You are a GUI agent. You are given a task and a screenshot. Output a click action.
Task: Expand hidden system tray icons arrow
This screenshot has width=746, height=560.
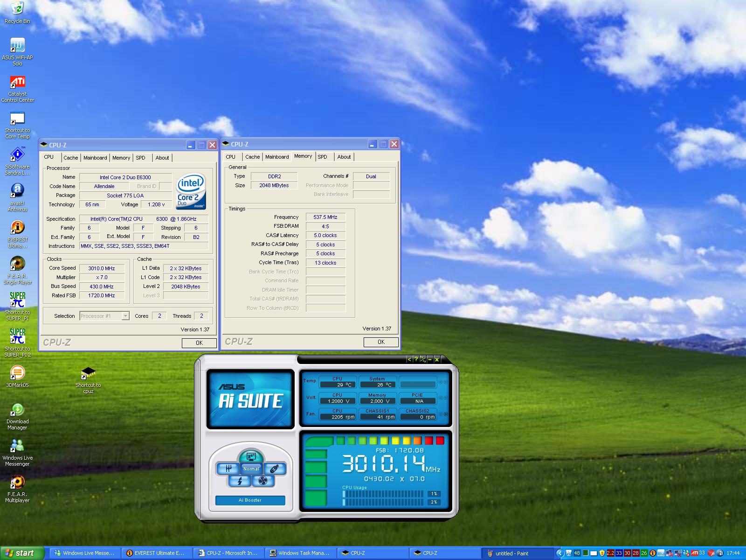point(560,553)
